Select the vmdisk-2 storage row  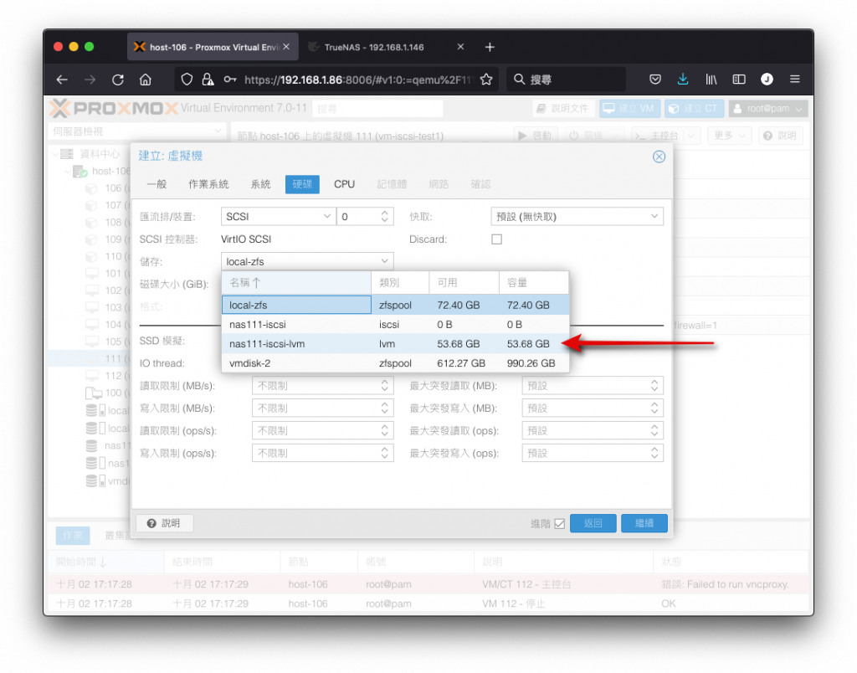[x=395, y=363]
